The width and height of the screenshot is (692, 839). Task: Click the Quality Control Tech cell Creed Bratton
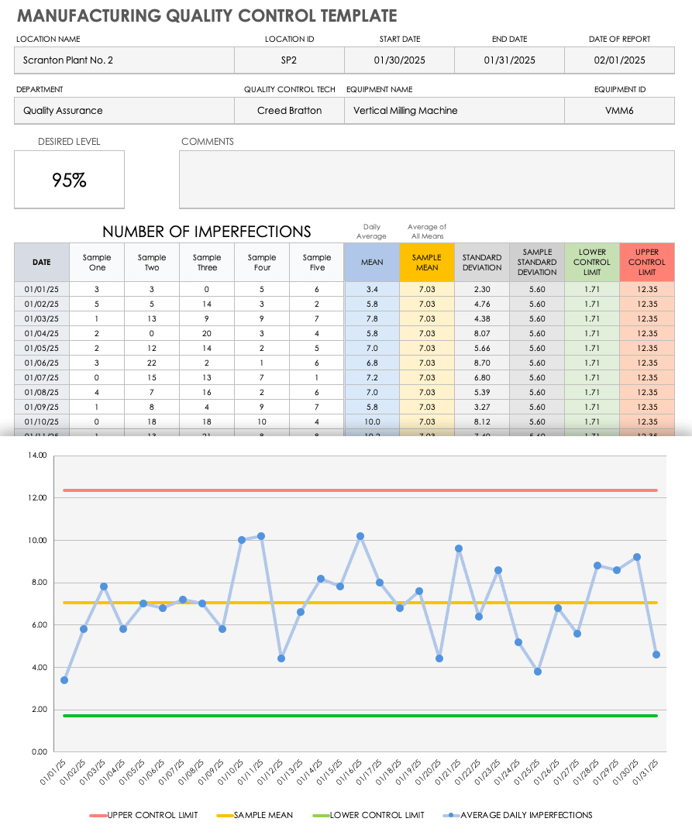(x=289, y=111)
